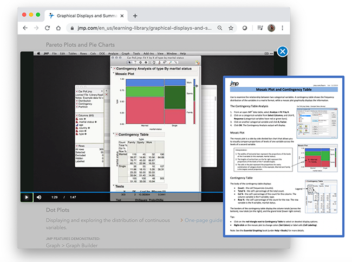Click the user profile avatar
Image resolution: width=352 pixels, height=262 pixels.
tap(271, 28)
